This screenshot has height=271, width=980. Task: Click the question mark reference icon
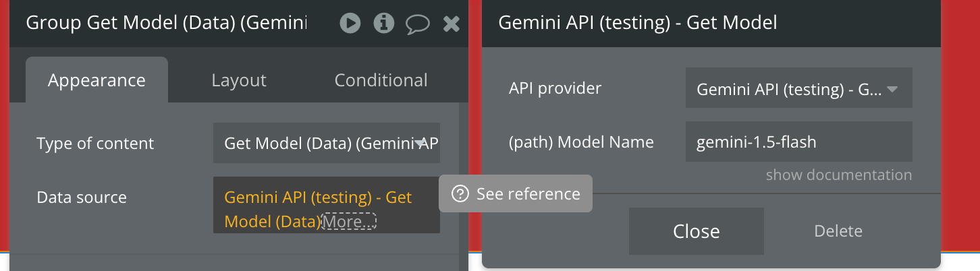460,194
